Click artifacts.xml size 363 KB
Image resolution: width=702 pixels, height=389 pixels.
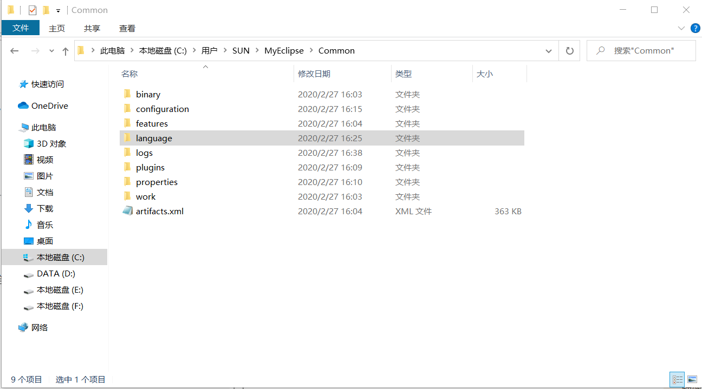pyautogui.click(x=508, y=212)
